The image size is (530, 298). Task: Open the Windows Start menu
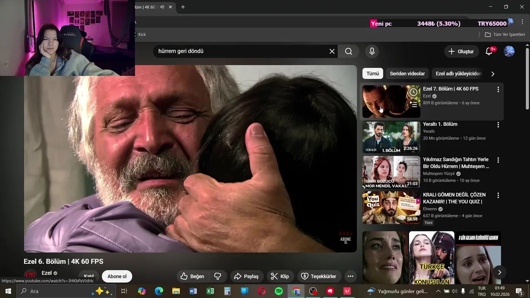click(8, 291)
